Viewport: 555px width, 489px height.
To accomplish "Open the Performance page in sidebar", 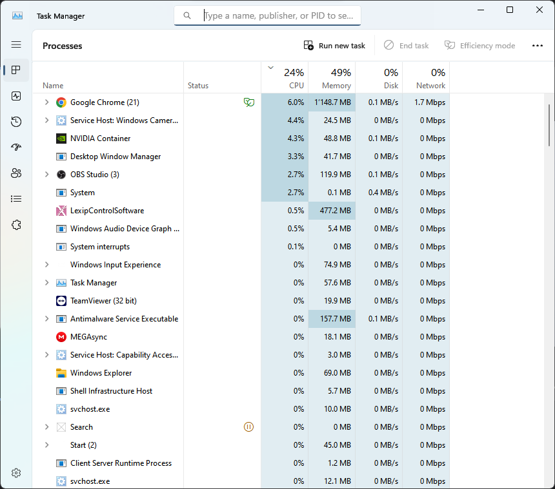I will [16, 96].
